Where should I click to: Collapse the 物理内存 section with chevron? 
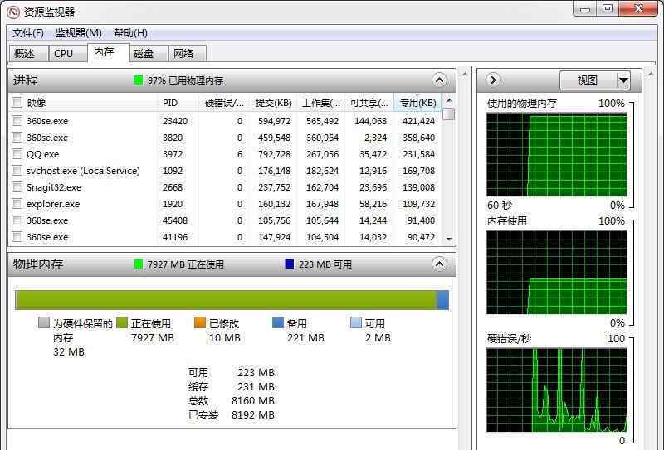(439, 264)
